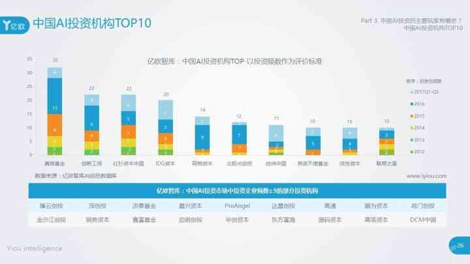
Task: Click the 红杉资本中国 axis label
Action: [129, 164]
